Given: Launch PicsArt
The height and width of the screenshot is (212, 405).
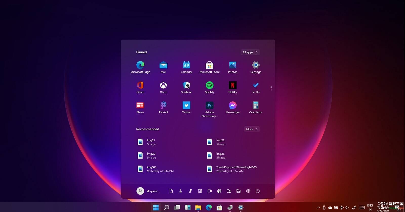Looking at the screenshot, I should tap(163, 108).
